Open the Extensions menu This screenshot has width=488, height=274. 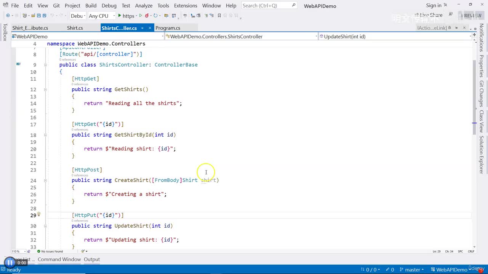[x=186, y=6]
